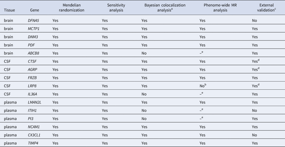Click External validation Yes for AGRP row
The height and width of the screenshot is (147, 285).
[x=256, y=69]
